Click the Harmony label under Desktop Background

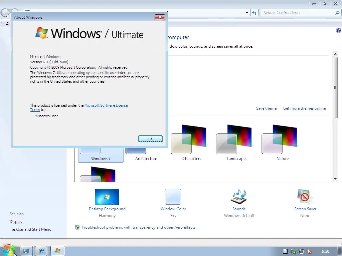point(107,216)
